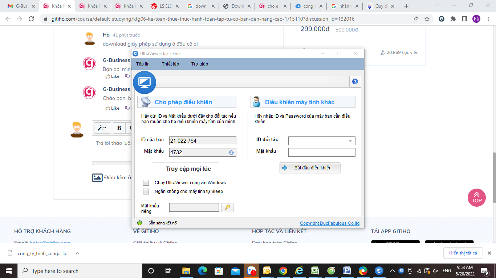496x278 pixels.
Task: Click Hiển thị tất cả downloads button
Action: [x=463, y=253]
